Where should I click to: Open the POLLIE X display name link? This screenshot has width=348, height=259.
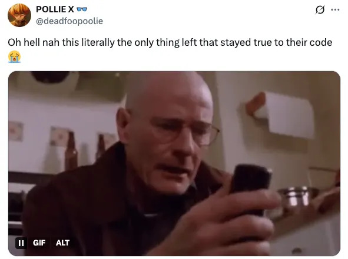click(55, 9)
